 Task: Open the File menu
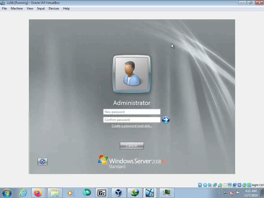[4, 9]
